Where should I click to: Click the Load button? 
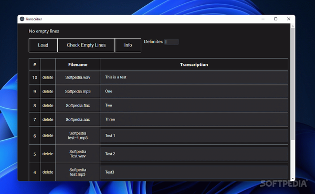(x=43, y=45)
